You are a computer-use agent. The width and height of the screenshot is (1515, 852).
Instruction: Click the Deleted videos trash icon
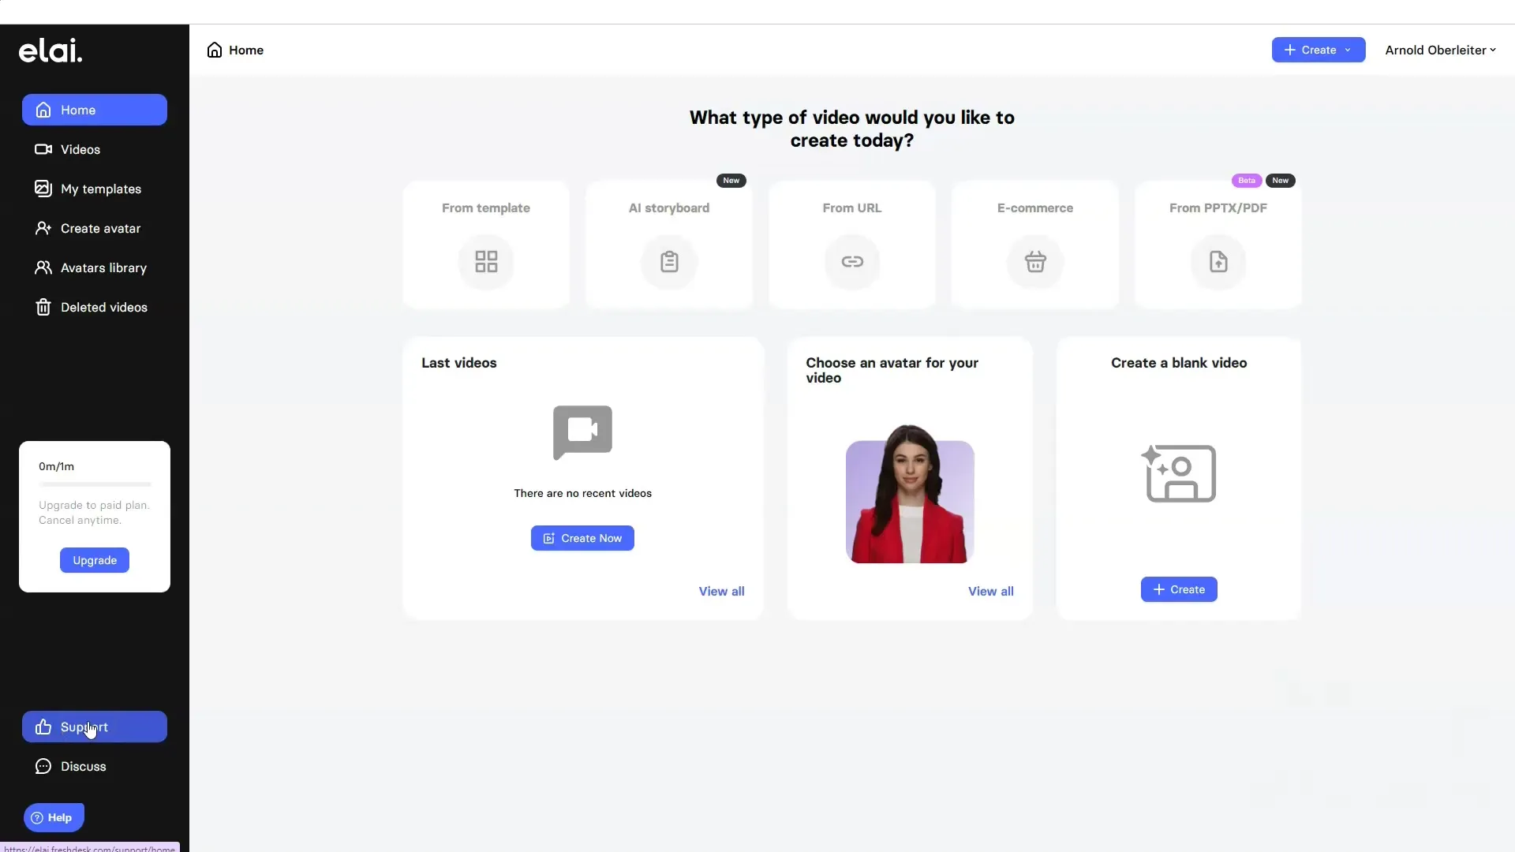point(43,307)
